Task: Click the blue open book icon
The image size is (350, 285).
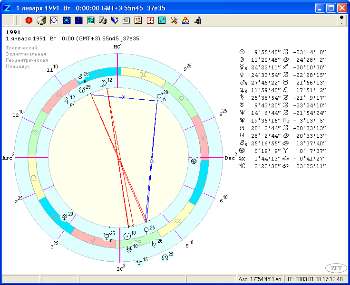Action: (x=115, y=20)
